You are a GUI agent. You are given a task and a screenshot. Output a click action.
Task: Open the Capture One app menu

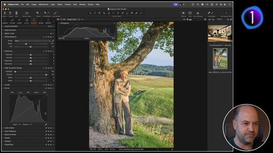point(13,5)
